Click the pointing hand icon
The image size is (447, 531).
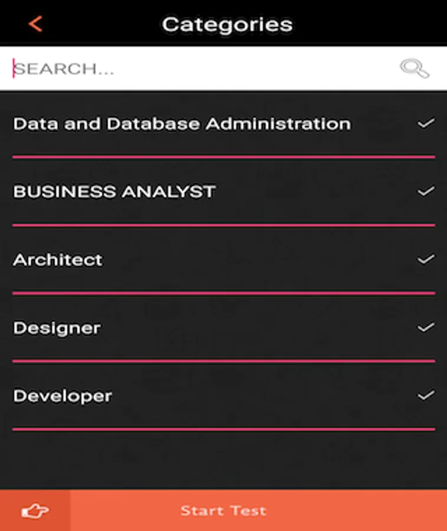click(35, 510)
